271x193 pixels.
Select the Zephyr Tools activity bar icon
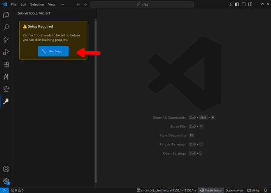tap(6, 101)
